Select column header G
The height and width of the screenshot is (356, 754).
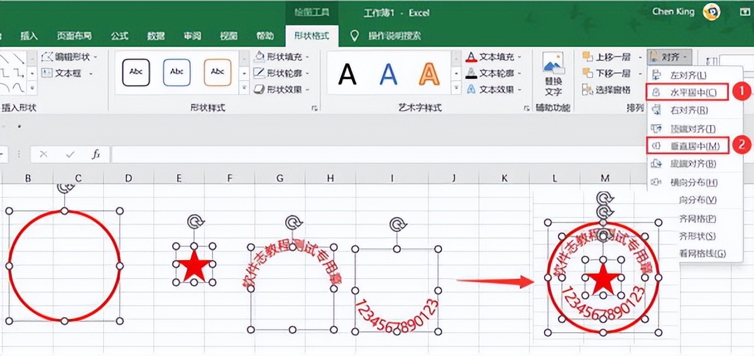(280, 179)
